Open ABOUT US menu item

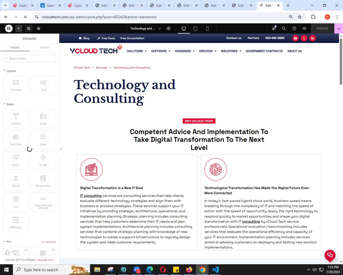click(x=294, y=51)
